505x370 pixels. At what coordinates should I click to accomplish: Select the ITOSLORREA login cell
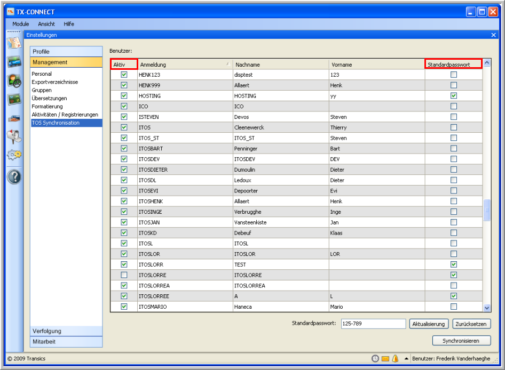(x=185, y=286)
